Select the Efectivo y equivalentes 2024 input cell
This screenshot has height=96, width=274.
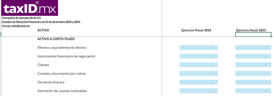point(199,48)
